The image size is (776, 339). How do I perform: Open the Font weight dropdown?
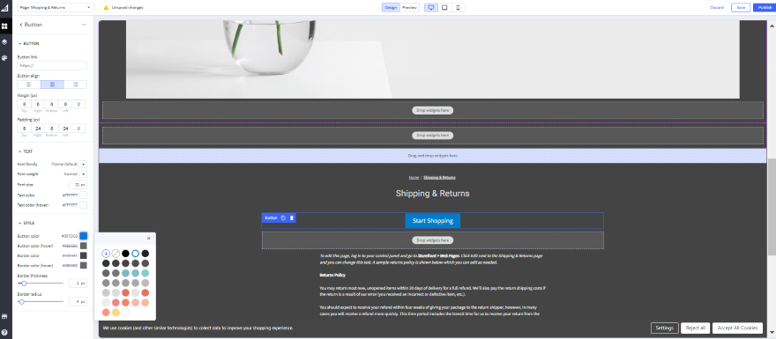83,174
